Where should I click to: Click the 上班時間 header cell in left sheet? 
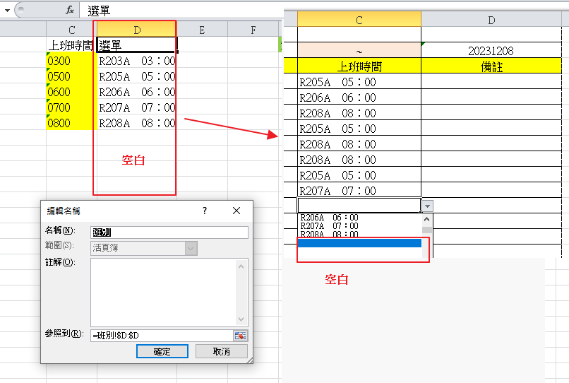[x=71, y=45]
